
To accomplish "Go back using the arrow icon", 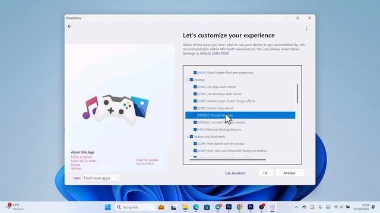I will [x=69, y=26].
